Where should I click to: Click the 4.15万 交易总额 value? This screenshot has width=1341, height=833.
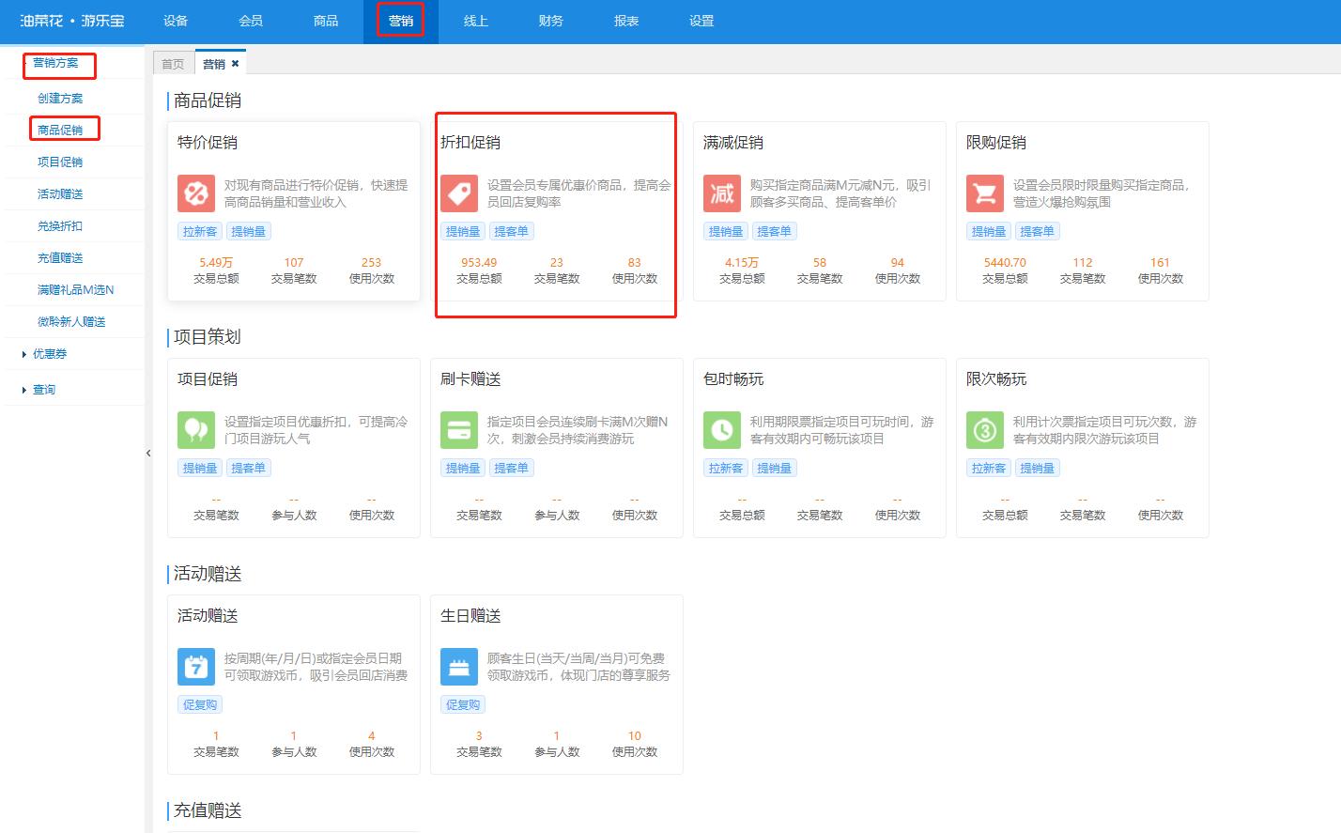742,263
